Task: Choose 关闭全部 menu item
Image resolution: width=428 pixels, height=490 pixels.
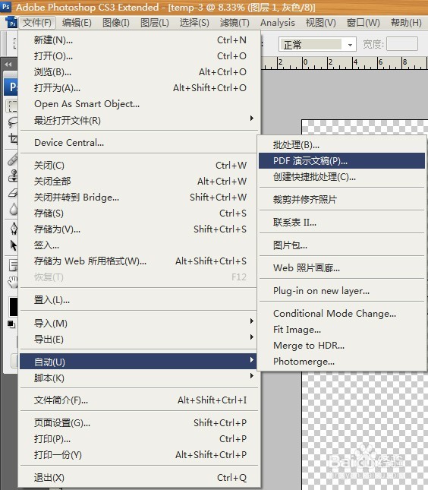Action: [x=139, y=182]
